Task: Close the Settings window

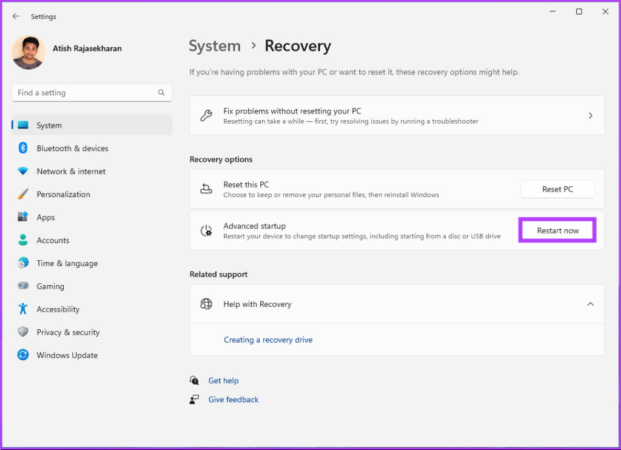Action: click(605, 12)
